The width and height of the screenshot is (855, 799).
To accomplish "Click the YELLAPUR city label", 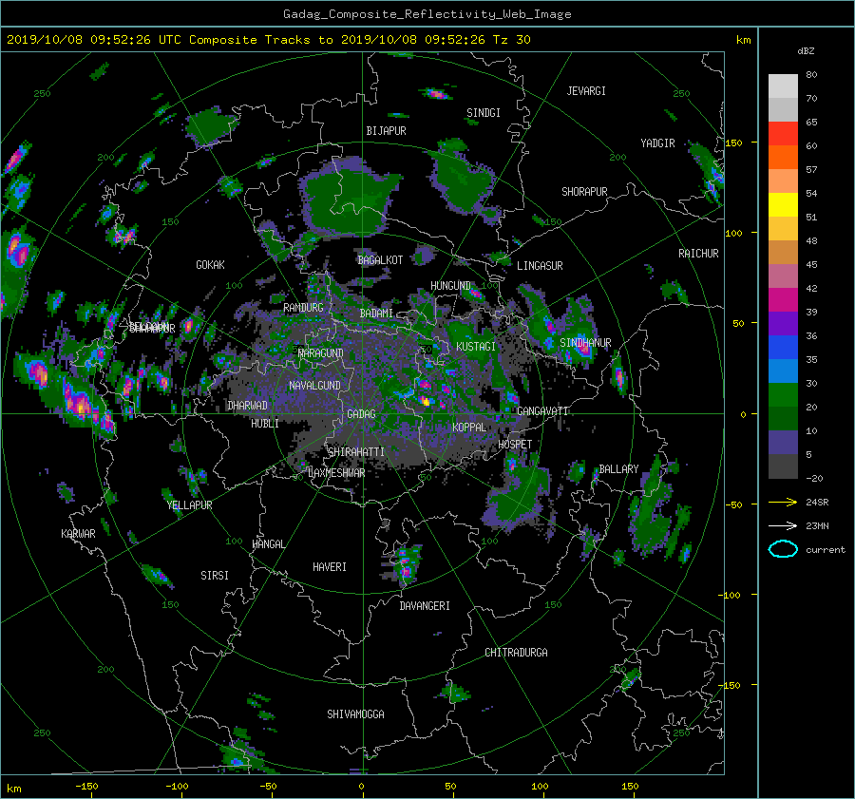I will coord(189,505).
